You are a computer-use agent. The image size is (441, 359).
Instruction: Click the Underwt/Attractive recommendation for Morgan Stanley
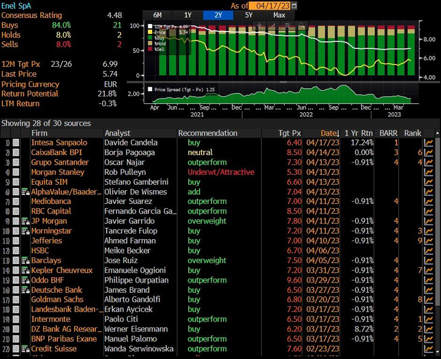[x=220, y=172]
